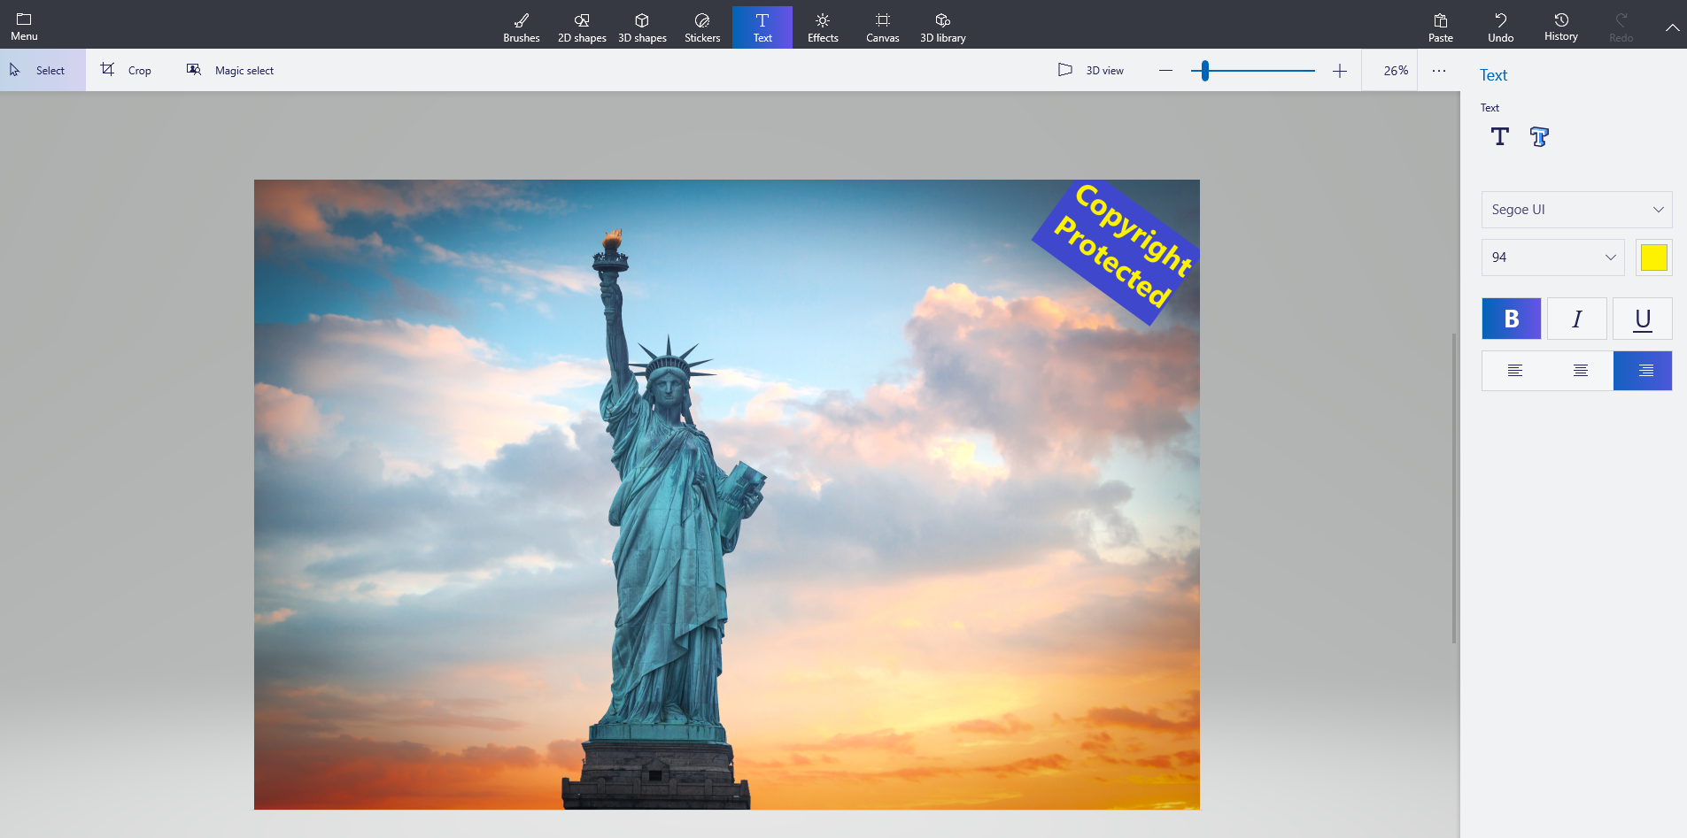Align text to the left
Image resolution: width=1687 pixels, height=838 pixels.
click(1515, 371)
